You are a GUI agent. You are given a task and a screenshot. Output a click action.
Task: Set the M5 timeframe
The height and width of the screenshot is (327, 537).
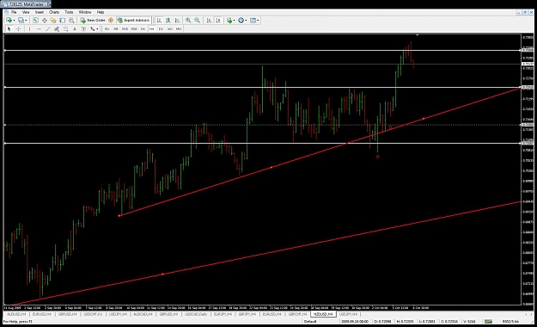[x=116, y=28]
